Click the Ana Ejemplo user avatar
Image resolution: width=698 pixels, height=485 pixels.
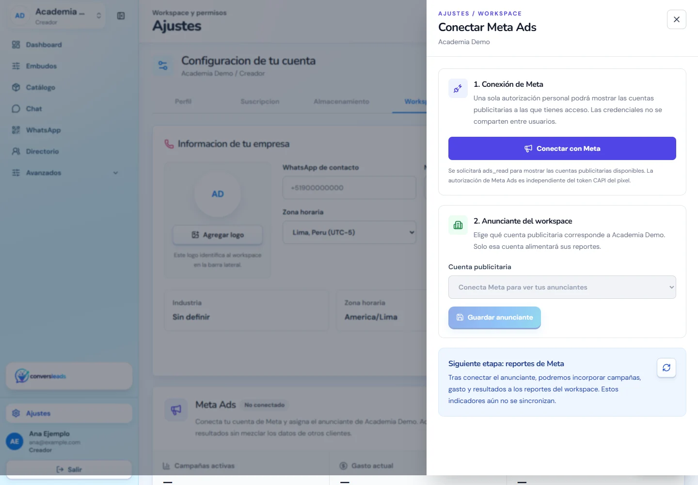(15, 441)
